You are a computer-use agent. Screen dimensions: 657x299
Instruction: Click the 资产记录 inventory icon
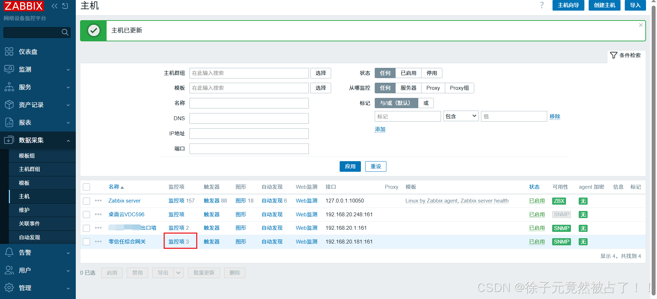point(9,105)
